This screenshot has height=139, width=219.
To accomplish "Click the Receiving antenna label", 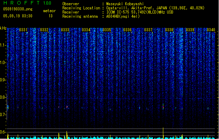I will (80, 16).
